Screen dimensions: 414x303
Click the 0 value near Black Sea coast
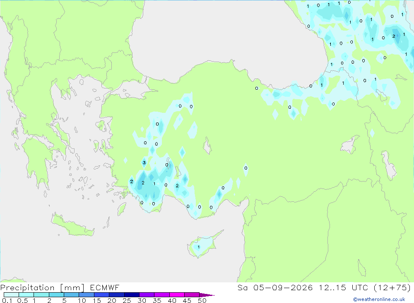(x=257, y=88)
